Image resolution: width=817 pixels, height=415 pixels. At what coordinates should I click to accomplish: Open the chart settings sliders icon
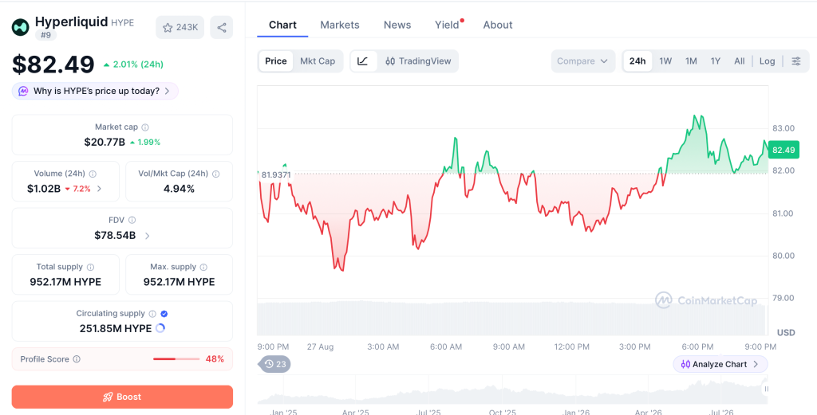point(796,61)
